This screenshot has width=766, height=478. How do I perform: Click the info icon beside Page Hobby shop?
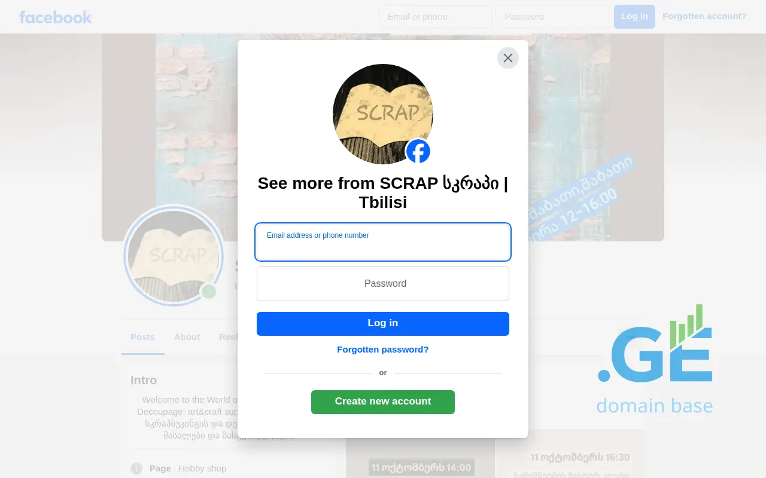point(136,468)
